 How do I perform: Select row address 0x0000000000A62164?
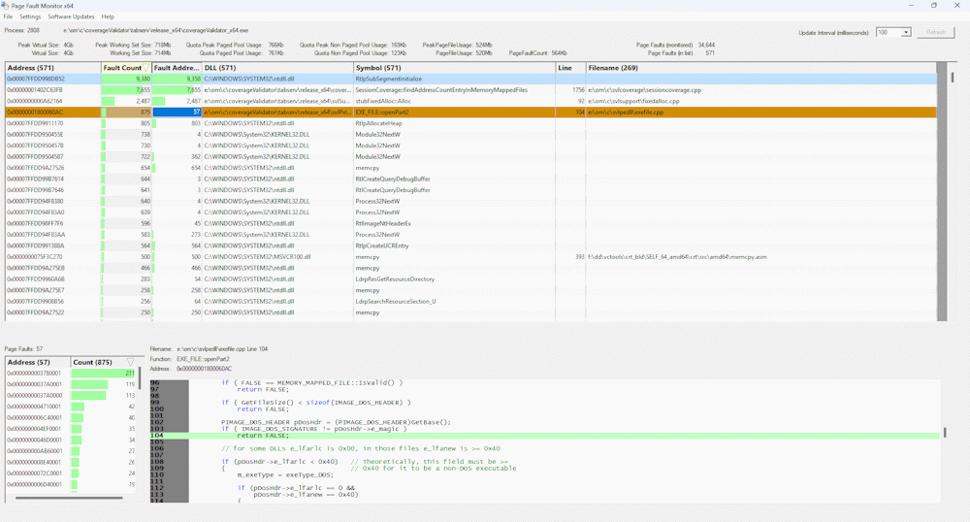point(35,101)
